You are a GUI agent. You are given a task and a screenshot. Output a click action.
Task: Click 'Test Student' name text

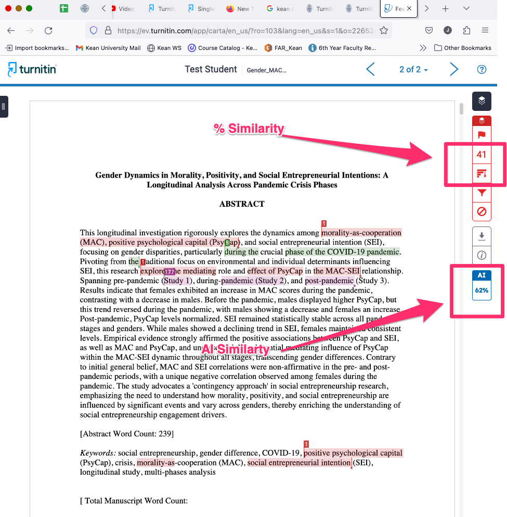pos(211,69)
